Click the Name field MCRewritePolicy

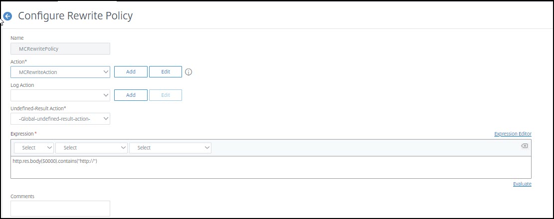(60, 49)
